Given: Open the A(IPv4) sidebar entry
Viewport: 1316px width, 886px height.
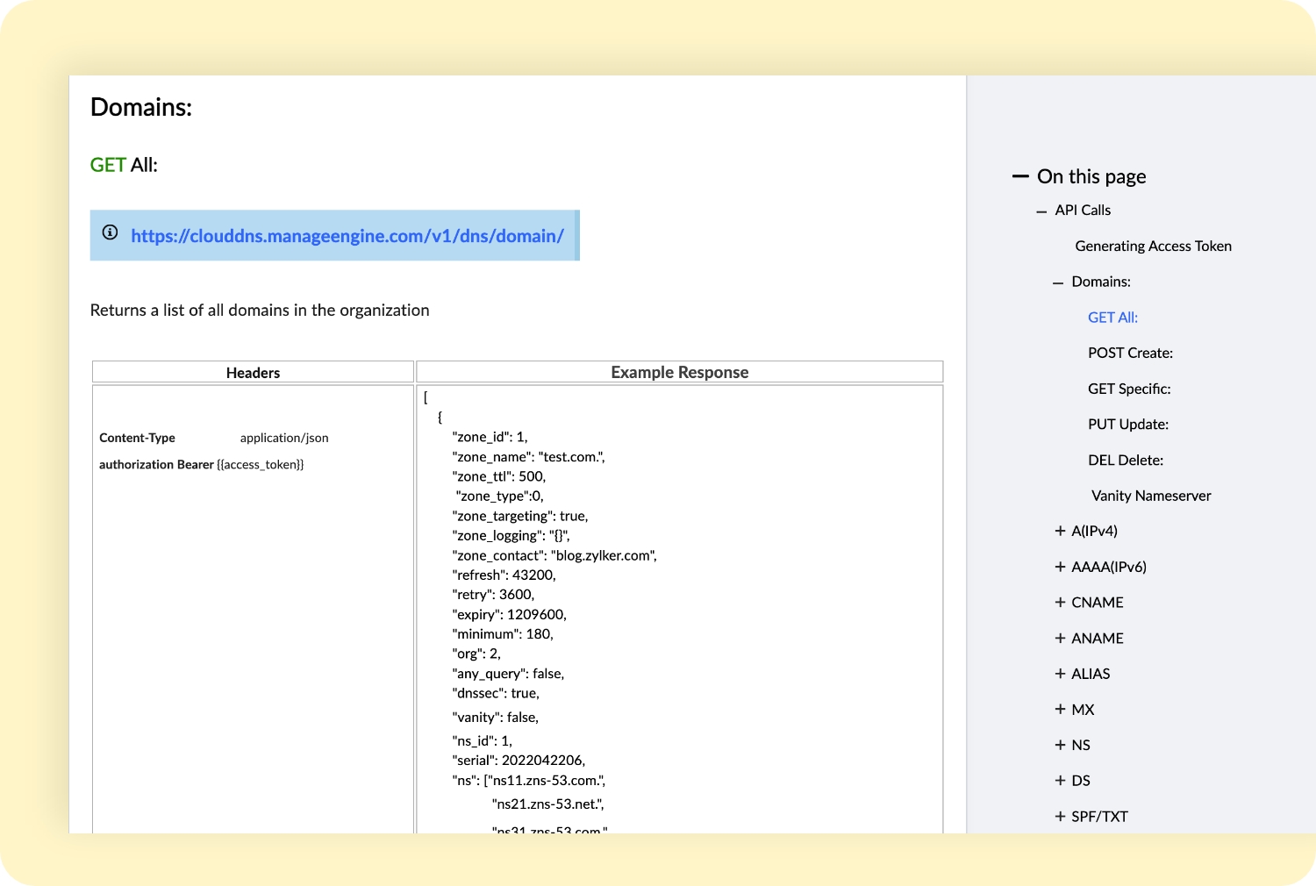Looking at the screenshot, I should [x=1094, y=531].
